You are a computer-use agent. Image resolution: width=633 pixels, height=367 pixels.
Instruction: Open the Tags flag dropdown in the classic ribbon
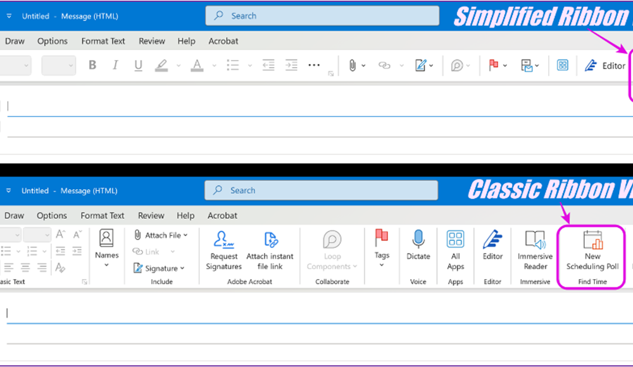coord(381,247)
